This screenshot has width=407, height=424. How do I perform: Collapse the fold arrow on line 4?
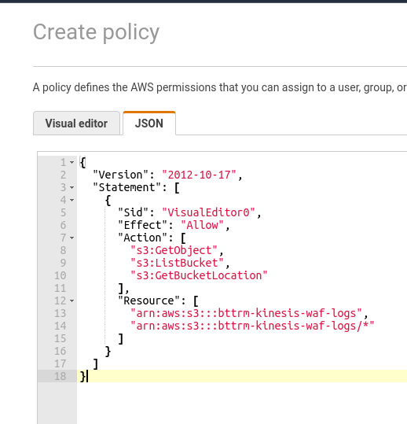[71, 200]
